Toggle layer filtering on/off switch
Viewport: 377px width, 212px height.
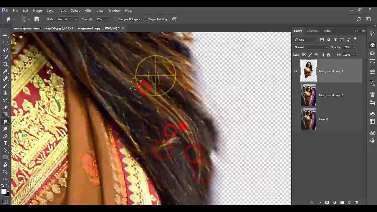pos(355,39)
